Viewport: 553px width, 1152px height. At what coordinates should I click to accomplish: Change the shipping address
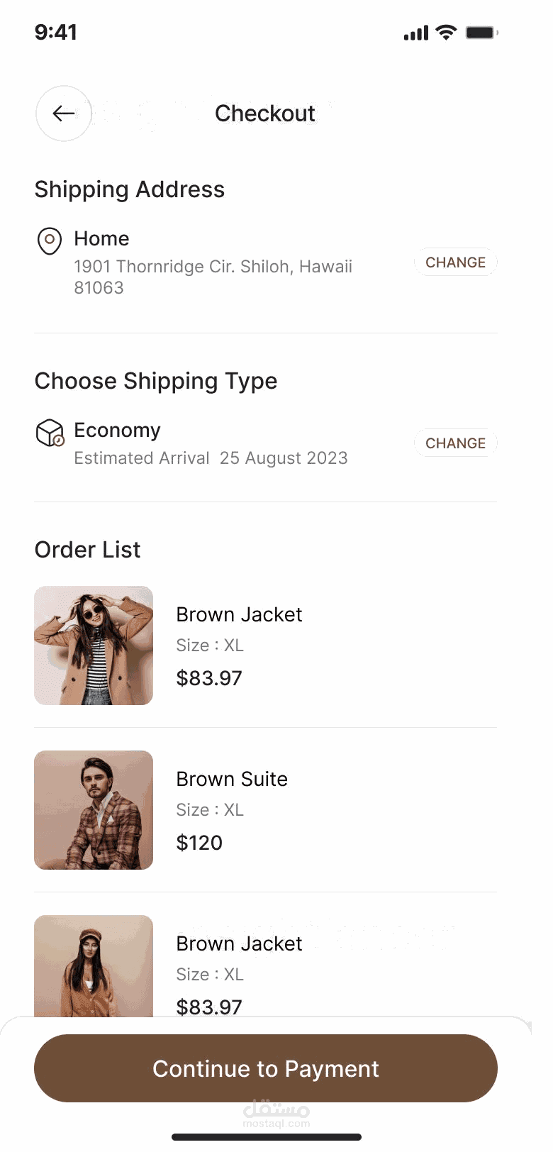[455, 262]
